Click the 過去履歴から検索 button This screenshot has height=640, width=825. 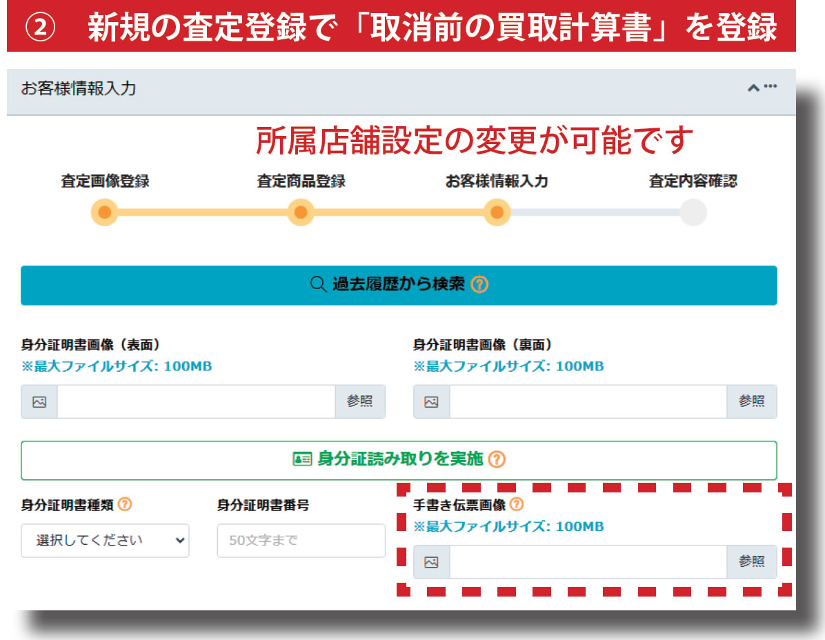[398, 285]
